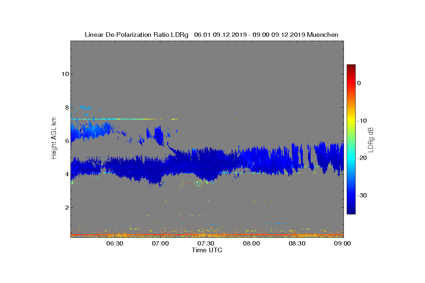
Task: Click the dark blue bottom of colorbar
Action: pyautogui.click(x=351, y=211)
